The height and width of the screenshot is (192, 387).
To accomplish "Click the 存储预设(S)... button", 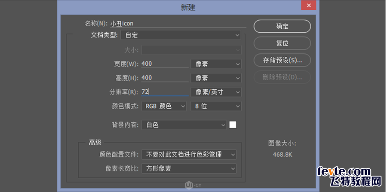I will point(282,60).
